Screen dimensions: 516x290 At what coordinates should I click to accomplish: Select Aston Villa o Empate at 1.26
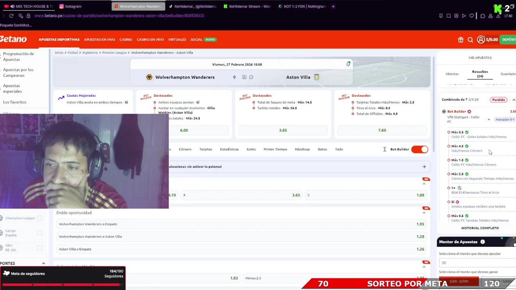point(241,249)
